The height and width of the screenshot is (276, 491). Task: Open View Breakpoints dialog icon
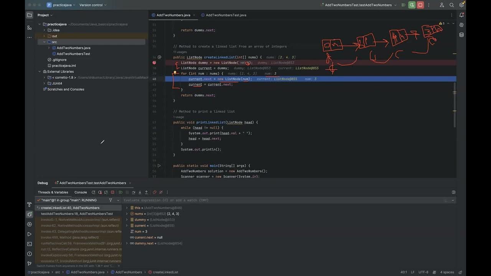[x=155, y=192]
